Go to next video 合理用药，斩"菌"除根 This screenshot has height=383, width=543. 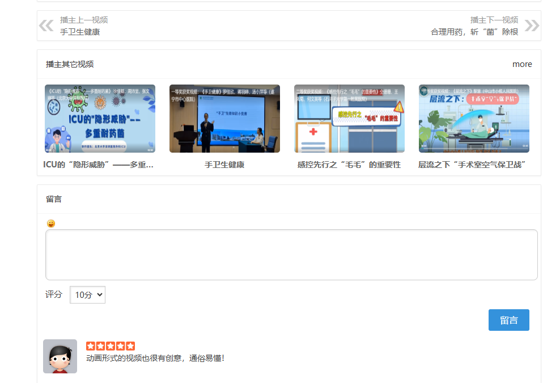click(x=474, y=32)
